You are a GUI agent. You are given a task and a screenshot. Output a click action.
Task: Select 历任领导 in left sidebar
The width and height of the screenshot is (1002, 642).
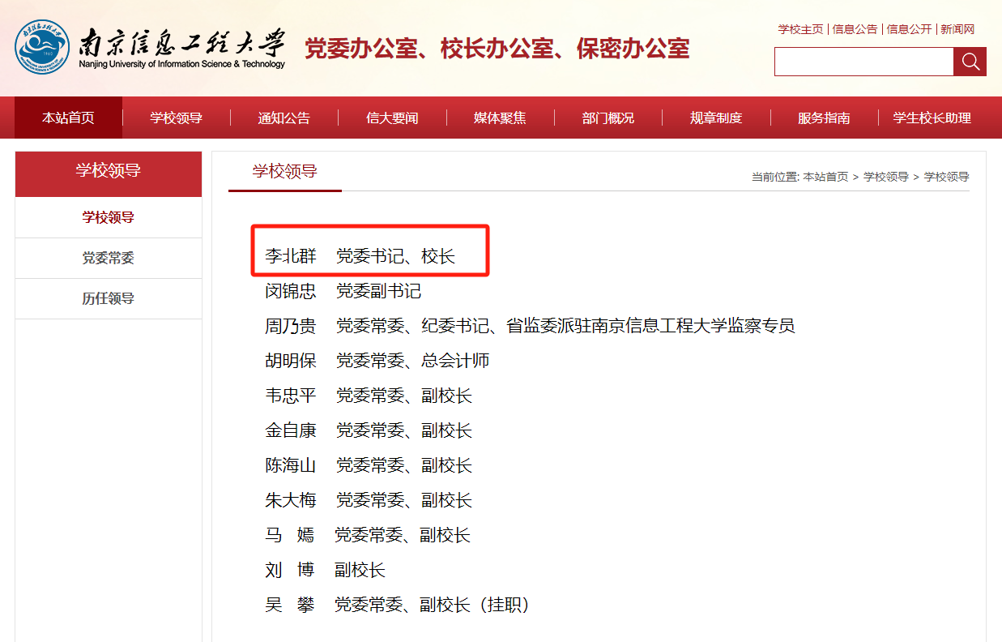click(109, 298)
